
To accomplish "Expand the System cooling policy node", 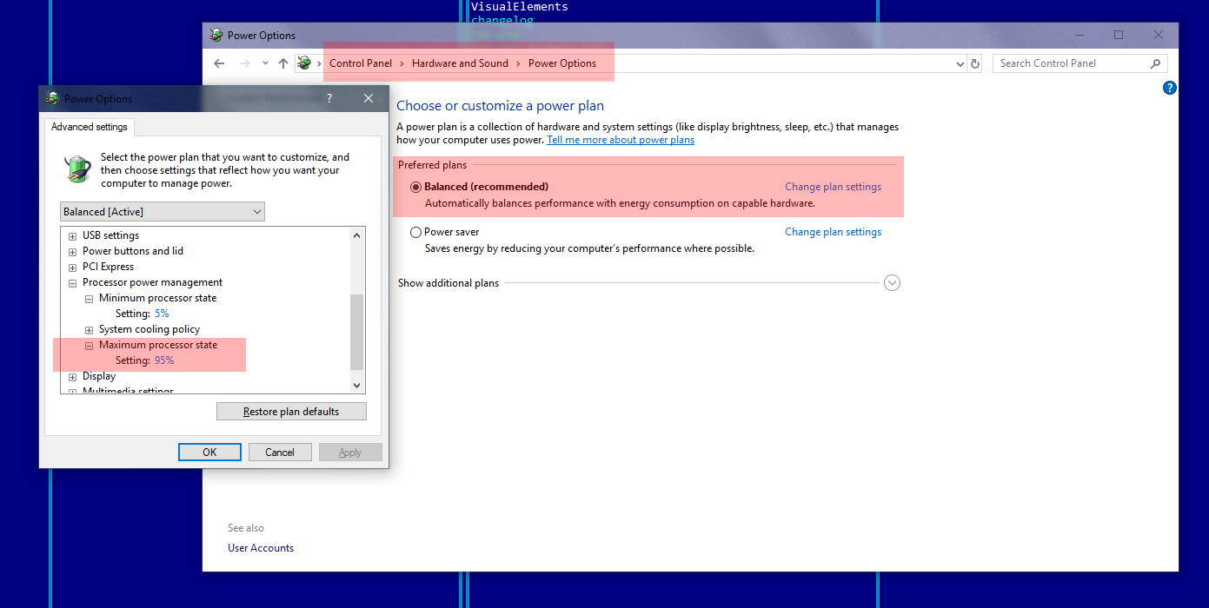I will pyautogui.click(x=89, y=330).
